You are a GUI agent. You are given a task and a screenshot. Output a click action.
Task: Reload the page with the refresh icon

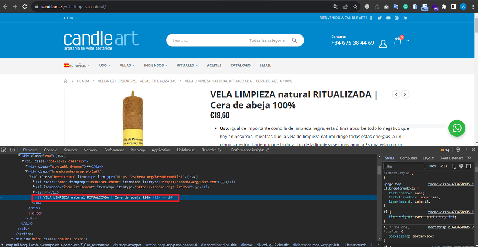pyautogui.click(x=24, y=7)
